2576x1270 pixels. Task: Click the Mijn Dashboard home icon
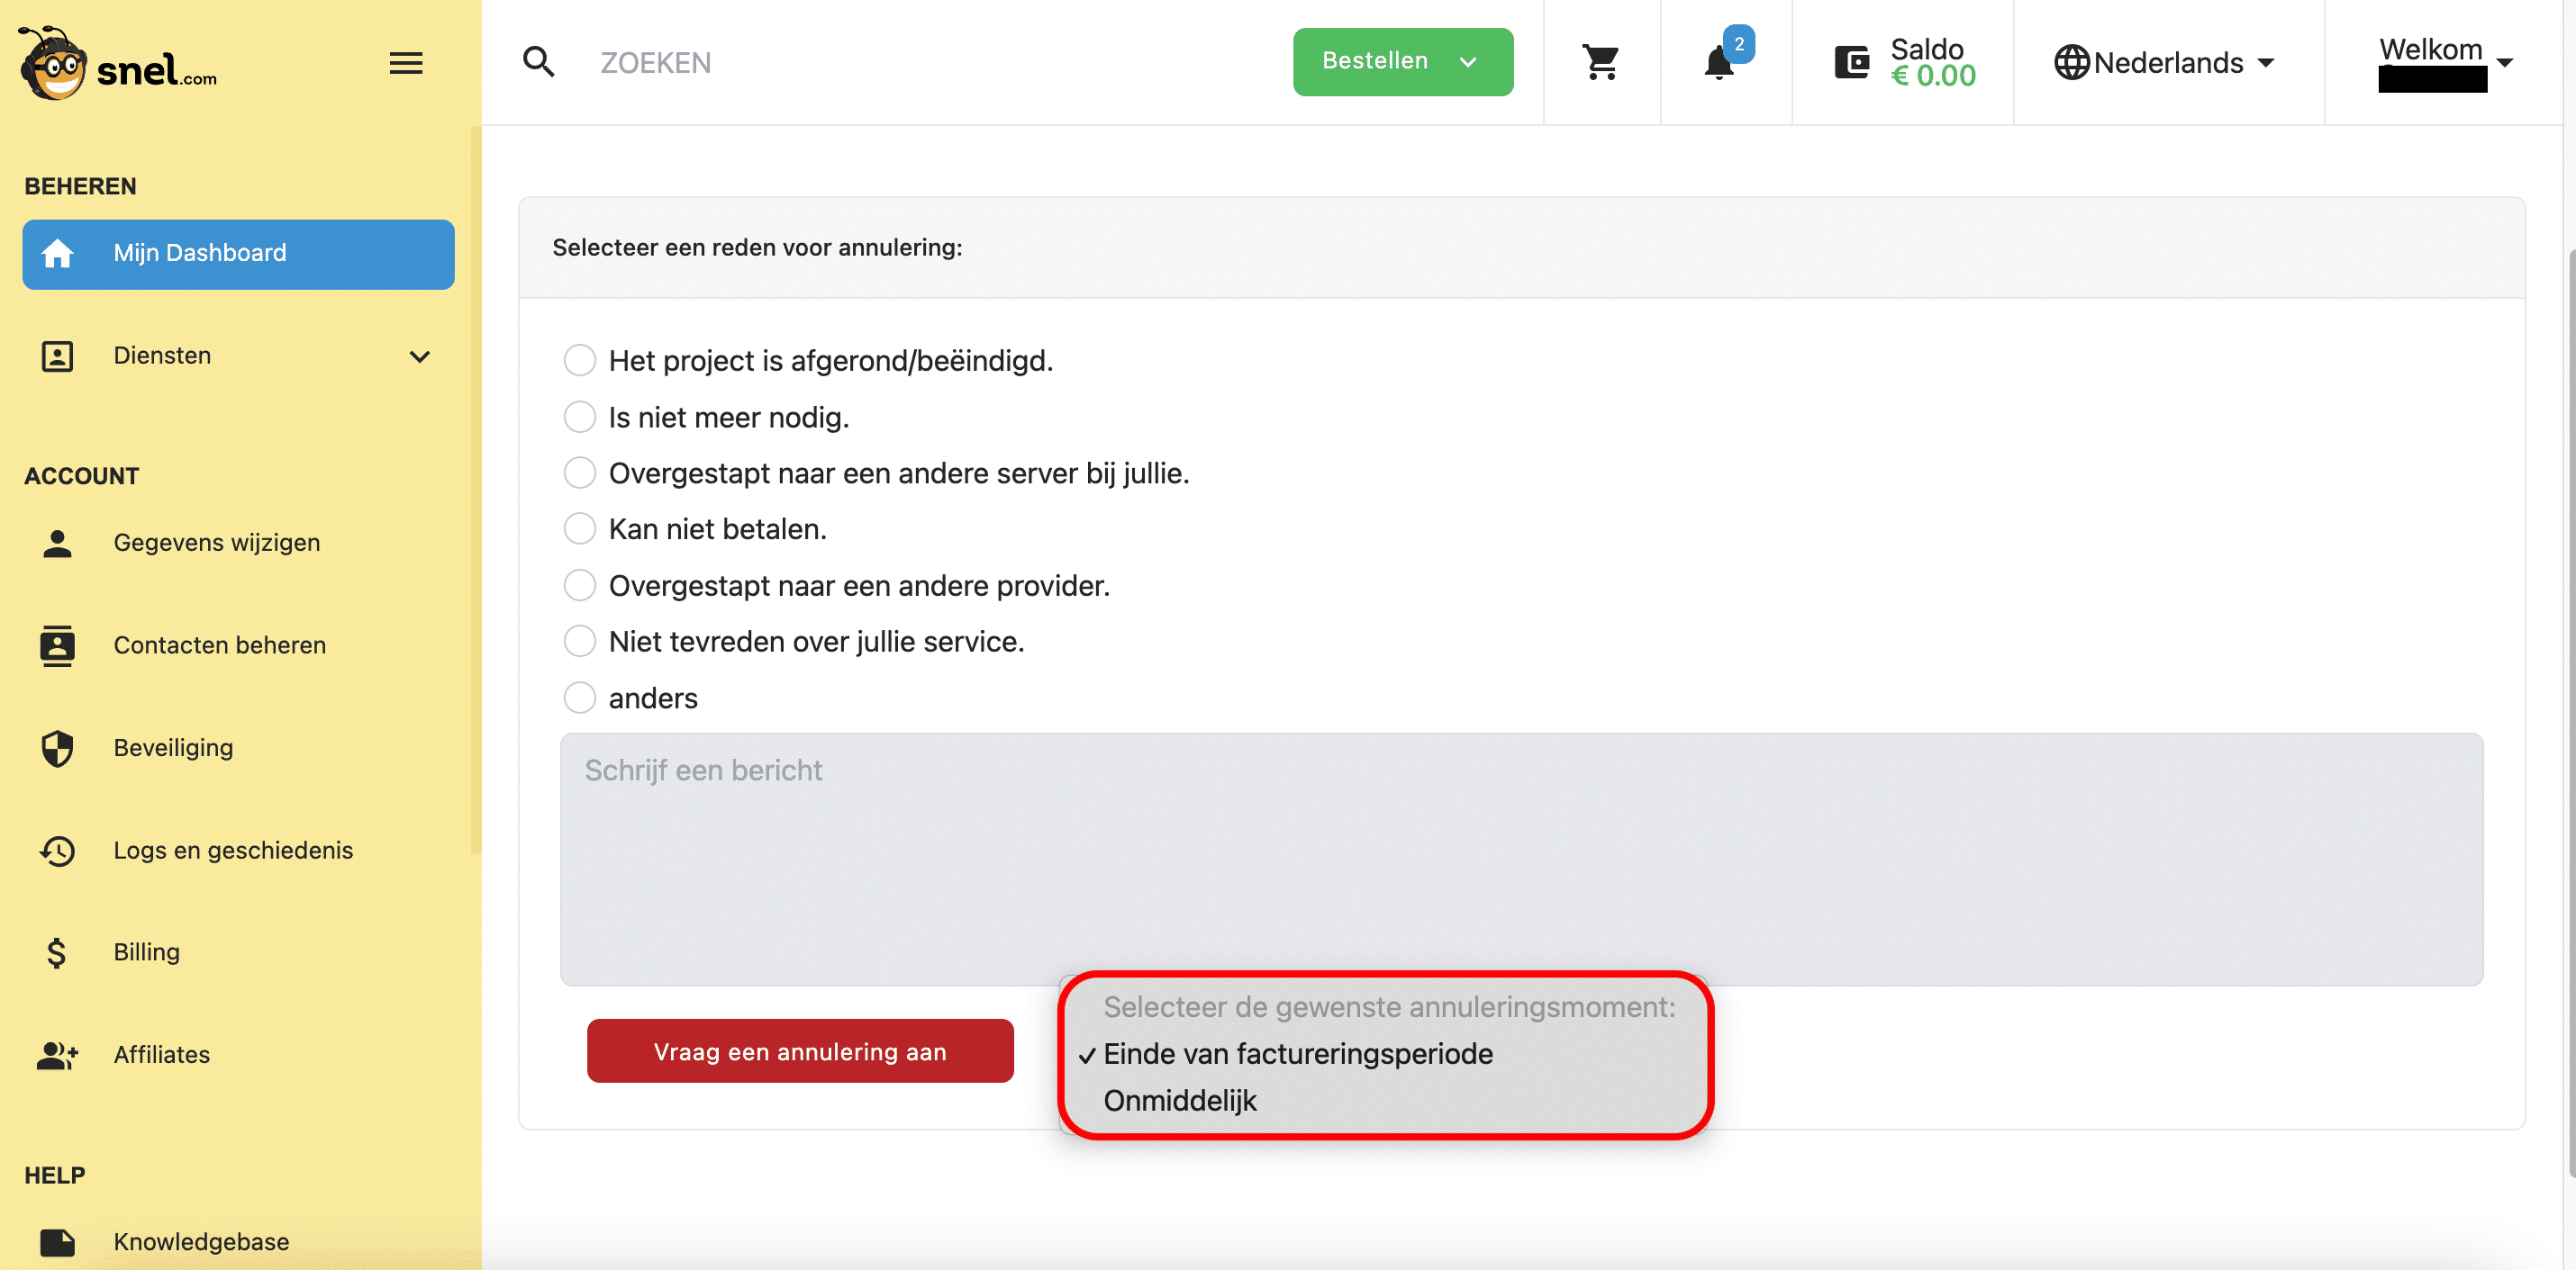point(58,254)
